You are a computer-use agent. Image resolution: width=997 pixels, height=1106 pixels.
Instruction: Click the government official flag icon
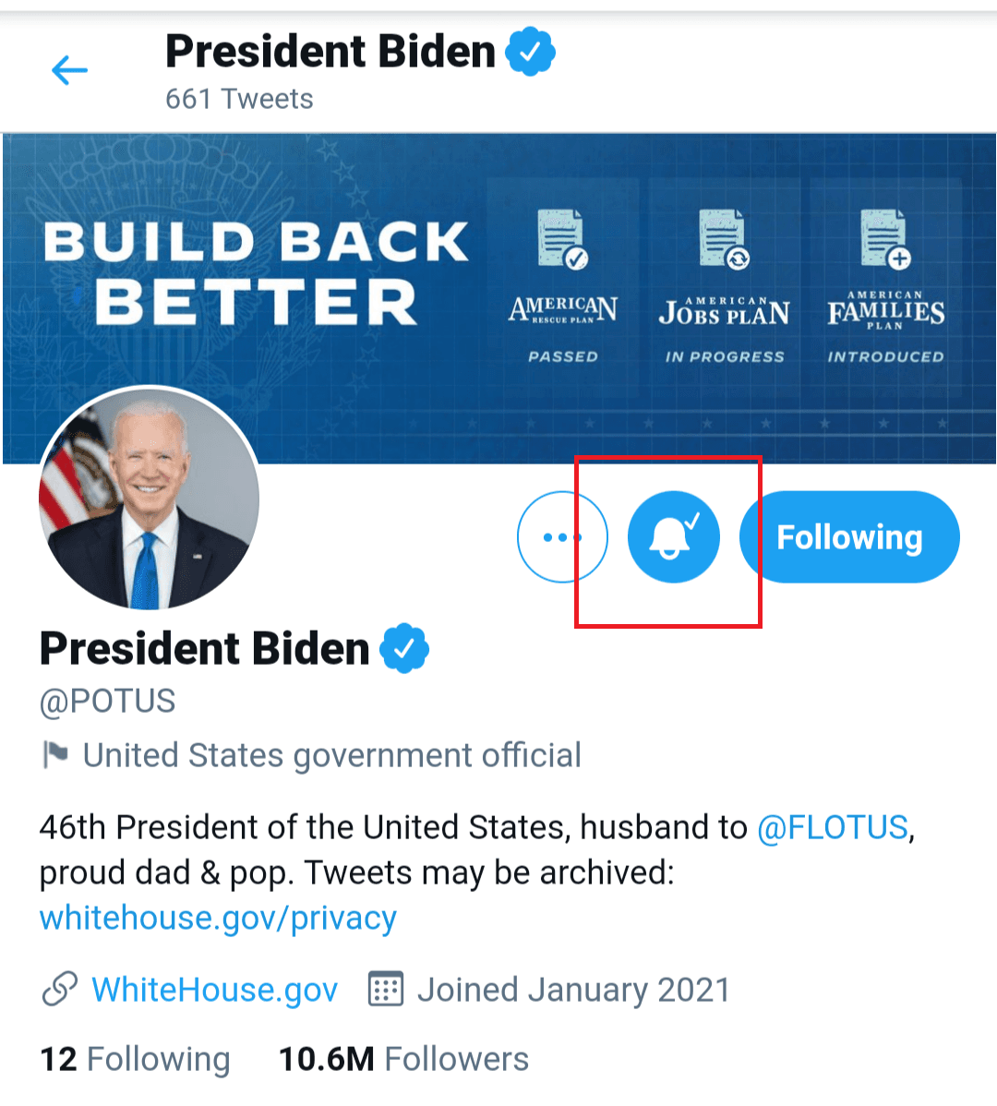55,755
